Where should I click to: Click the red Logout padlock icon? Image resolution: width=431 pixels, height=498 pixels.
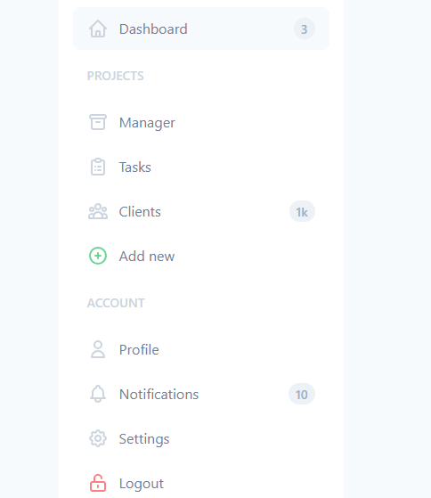click(x=98, y=483)
